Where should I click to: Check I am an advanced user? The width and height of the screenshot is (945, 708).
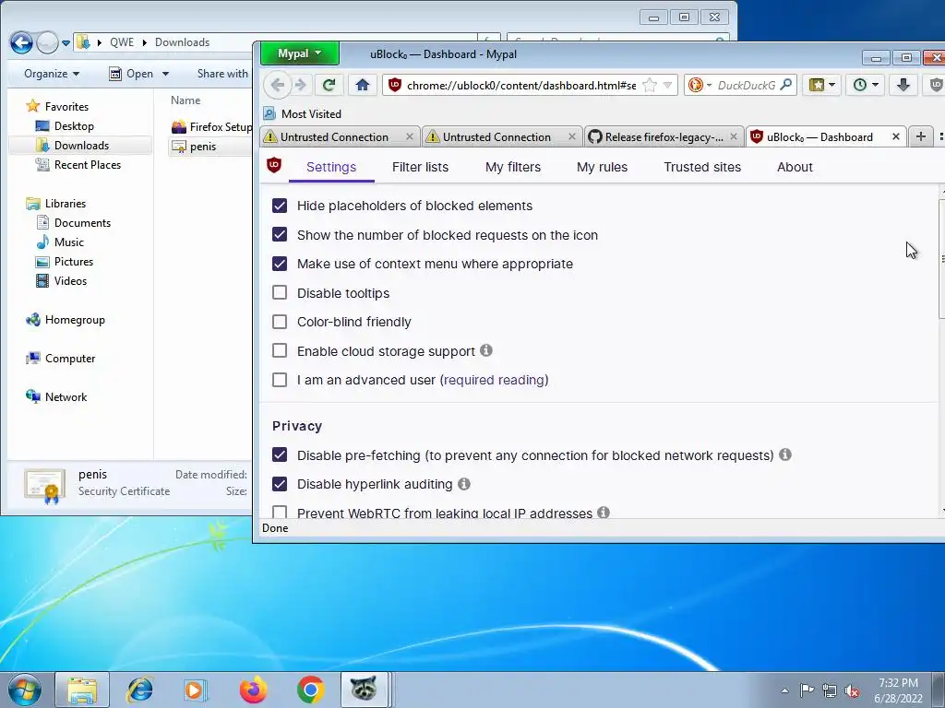tap(280, 379)
